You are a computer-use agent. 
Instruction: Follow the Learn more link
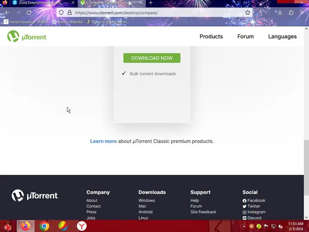click(103, 141)
